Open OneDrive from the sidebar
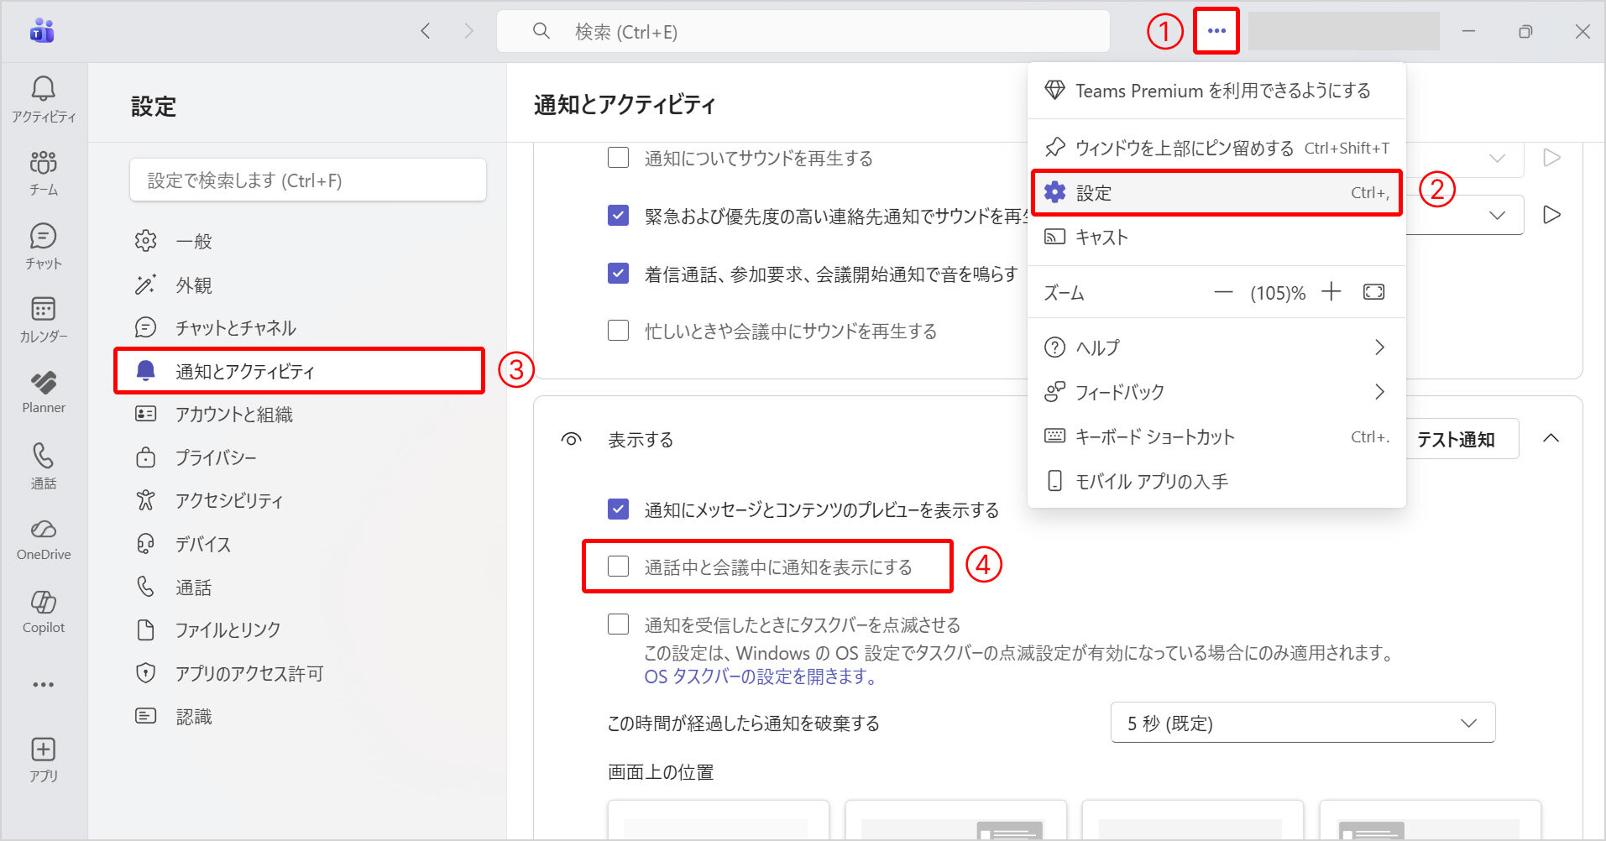The height and width of the screenshot is (841, 1606). pyautogui.click(x=44, y=539)
